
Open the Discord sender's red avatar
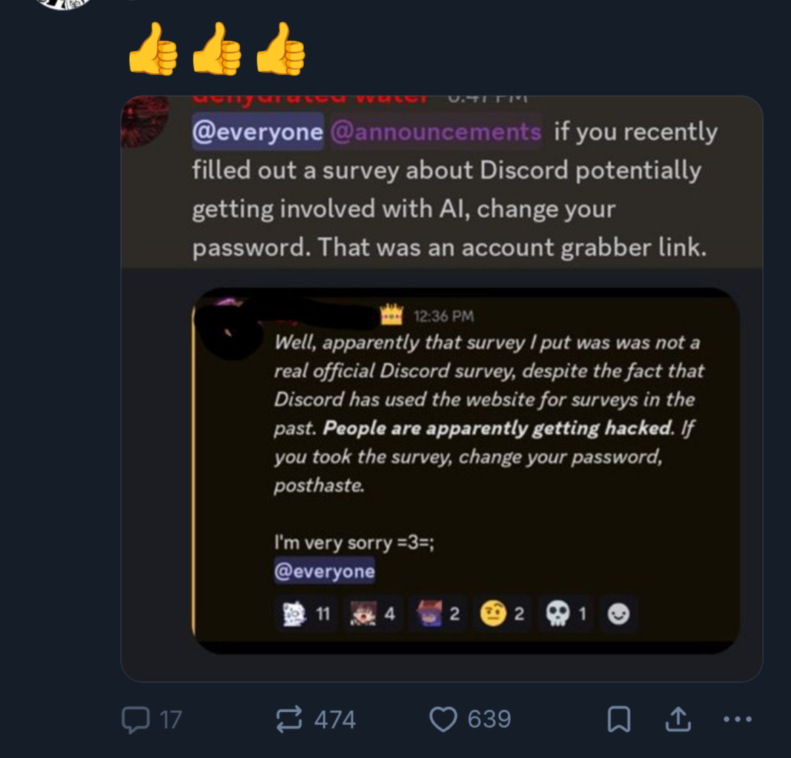click(145, 121)
